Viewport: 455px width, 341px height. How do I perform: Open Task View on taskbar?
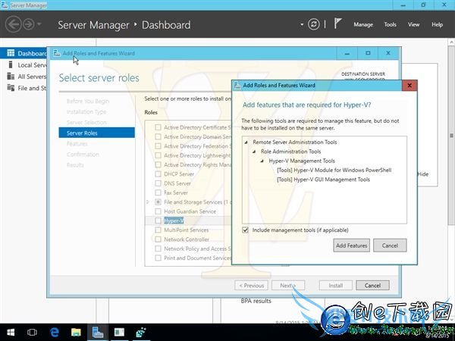click(32, 333)
